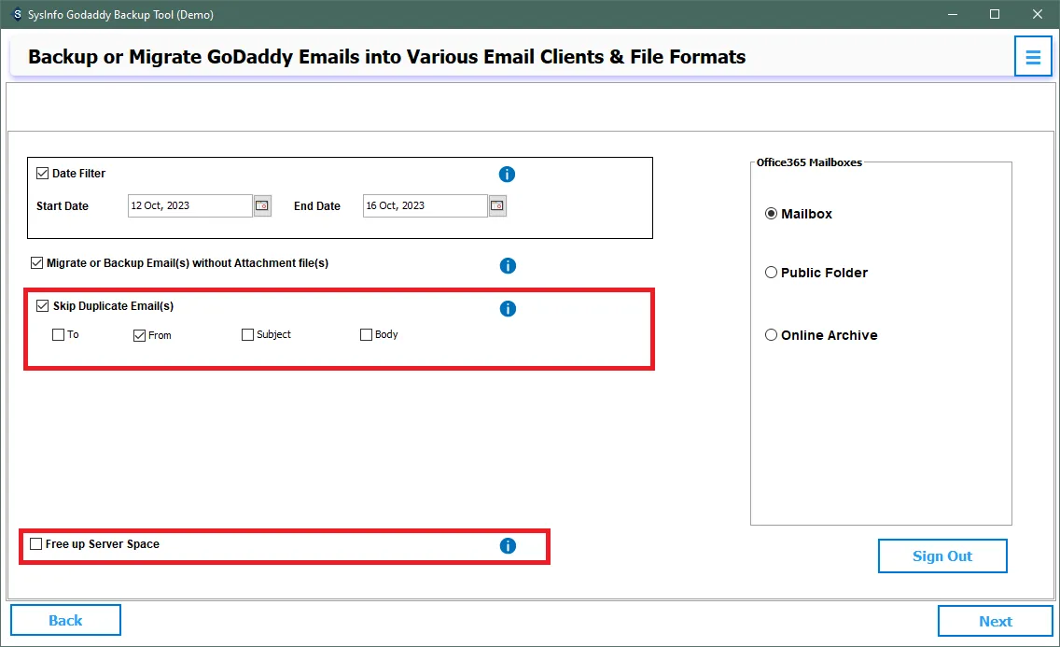Maximize the SysInfo Godaddy Backup window
1060x647 pixels.
[995, 14]
